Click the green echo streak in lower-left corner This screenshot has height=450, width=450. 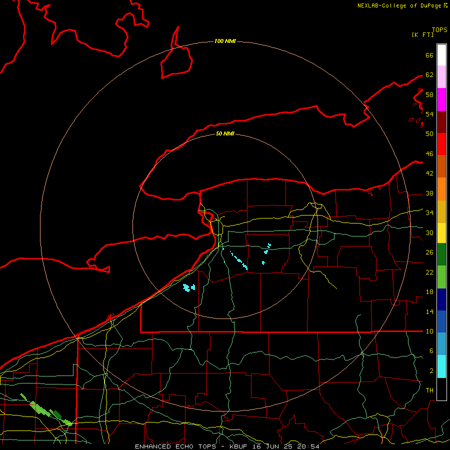click(46, 409)
